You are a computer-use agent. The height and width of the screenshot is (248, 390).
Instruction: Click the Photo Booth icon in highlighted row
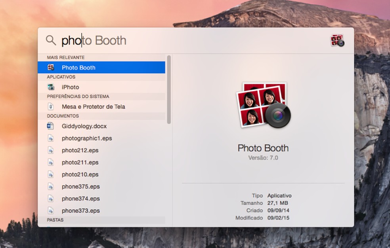point(51,67)
